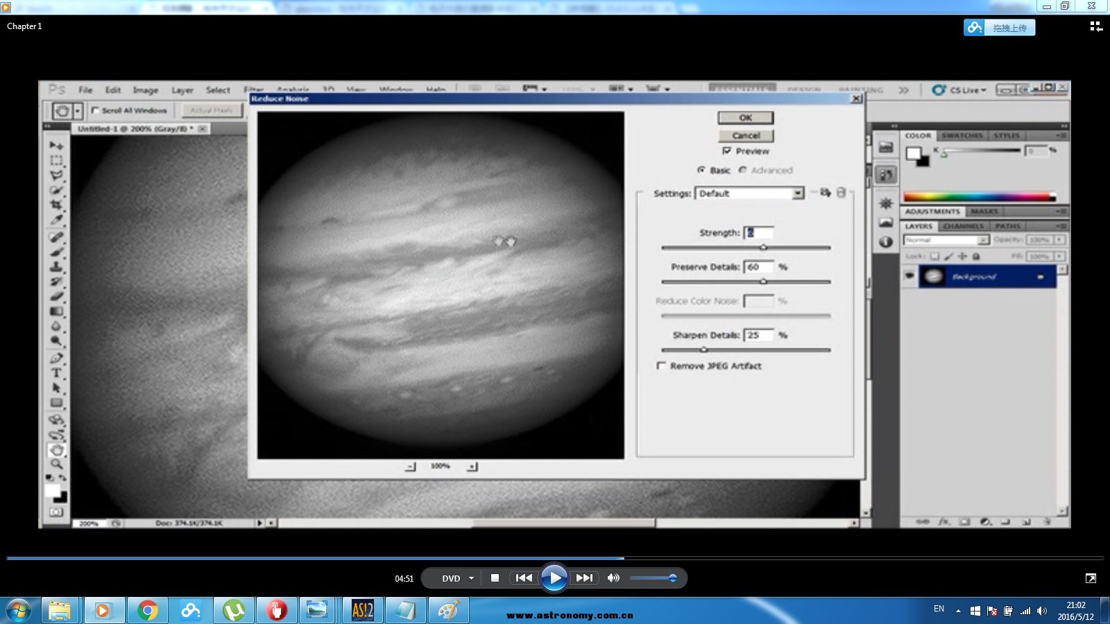Enable Remove JPEG Artifact checkbox
This screenshot has height=624, width=1110.
coord(661,365)
